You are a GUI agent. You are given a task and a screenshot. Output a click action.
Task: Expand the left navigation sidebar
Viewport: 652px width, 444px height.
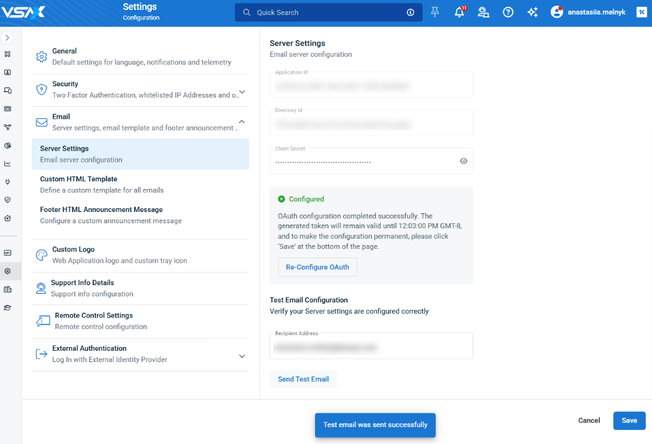[x=8, y=38]
